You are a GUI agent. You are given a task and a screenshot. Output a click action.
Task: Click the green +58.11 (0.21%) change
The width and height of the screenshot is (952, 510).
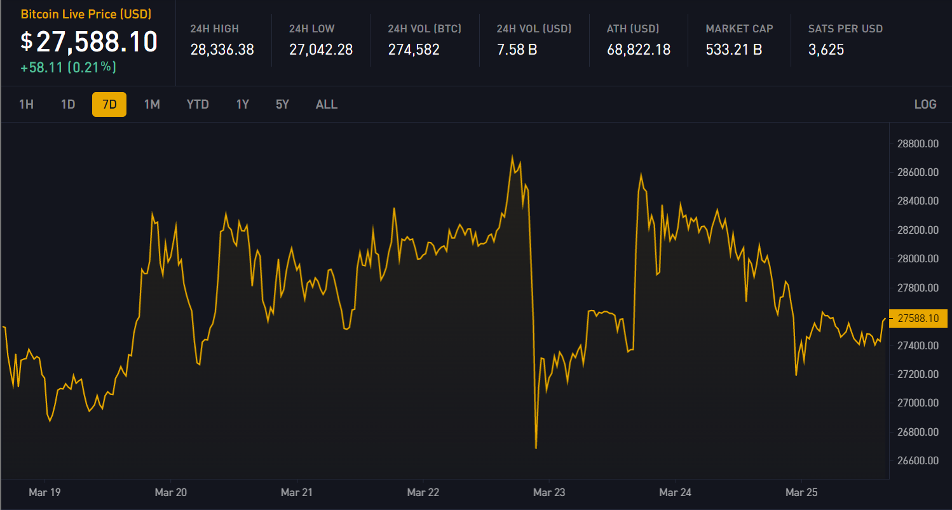point(69,67)
